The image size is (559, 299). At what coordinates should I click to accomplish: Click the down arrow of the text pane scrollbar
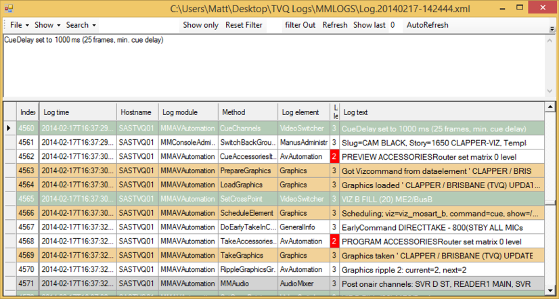pyautogui.click(x=551, y=91)
